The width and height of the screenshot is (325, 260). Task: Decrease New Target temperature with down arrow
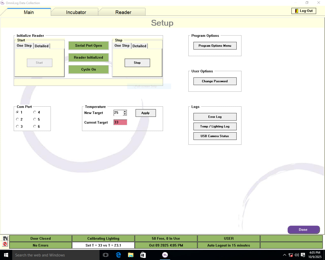coord(125,114)
